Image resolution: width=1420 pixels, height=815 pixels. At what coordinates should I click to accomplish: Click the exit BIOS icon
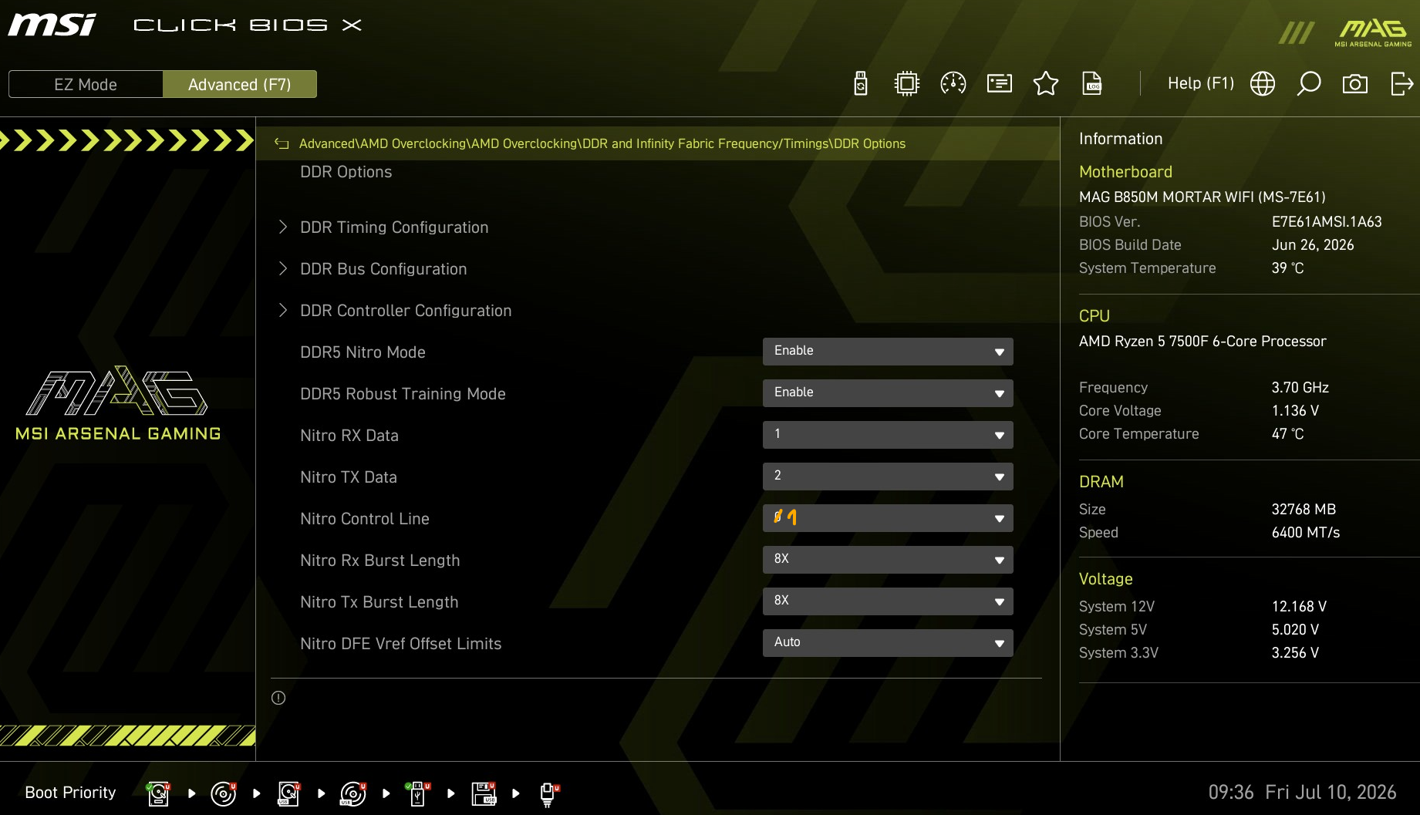point(1401,83)
